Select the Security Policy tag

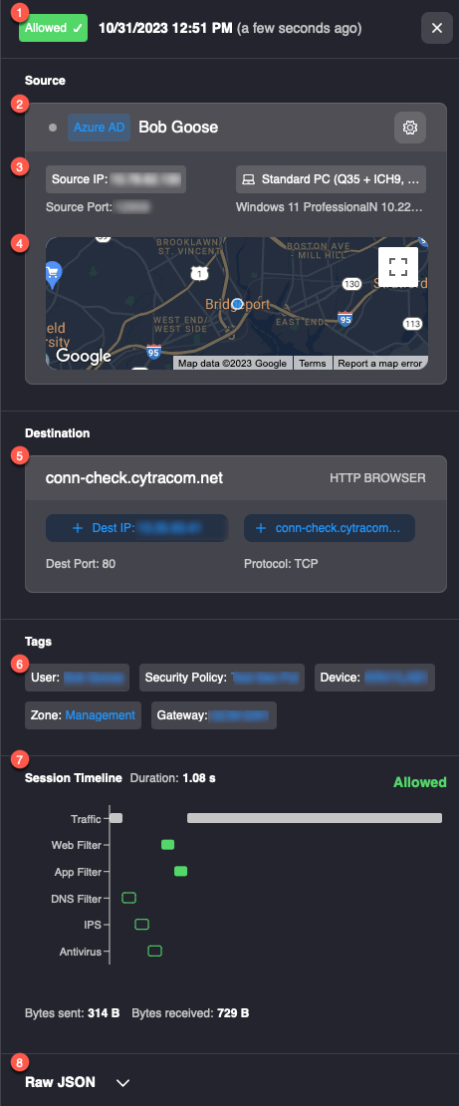point(222,678)
